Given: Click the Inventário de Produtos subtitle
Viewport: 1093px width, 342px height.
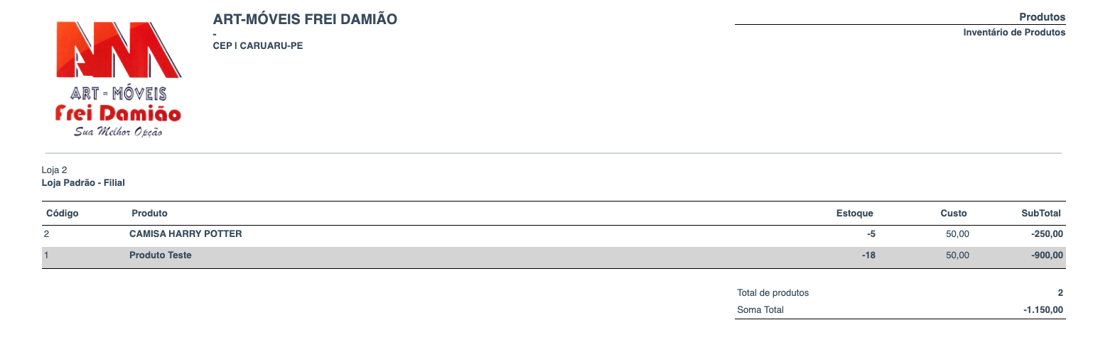Looking at the screenshot, I should pyautogui.click(x=1014, y=33).
